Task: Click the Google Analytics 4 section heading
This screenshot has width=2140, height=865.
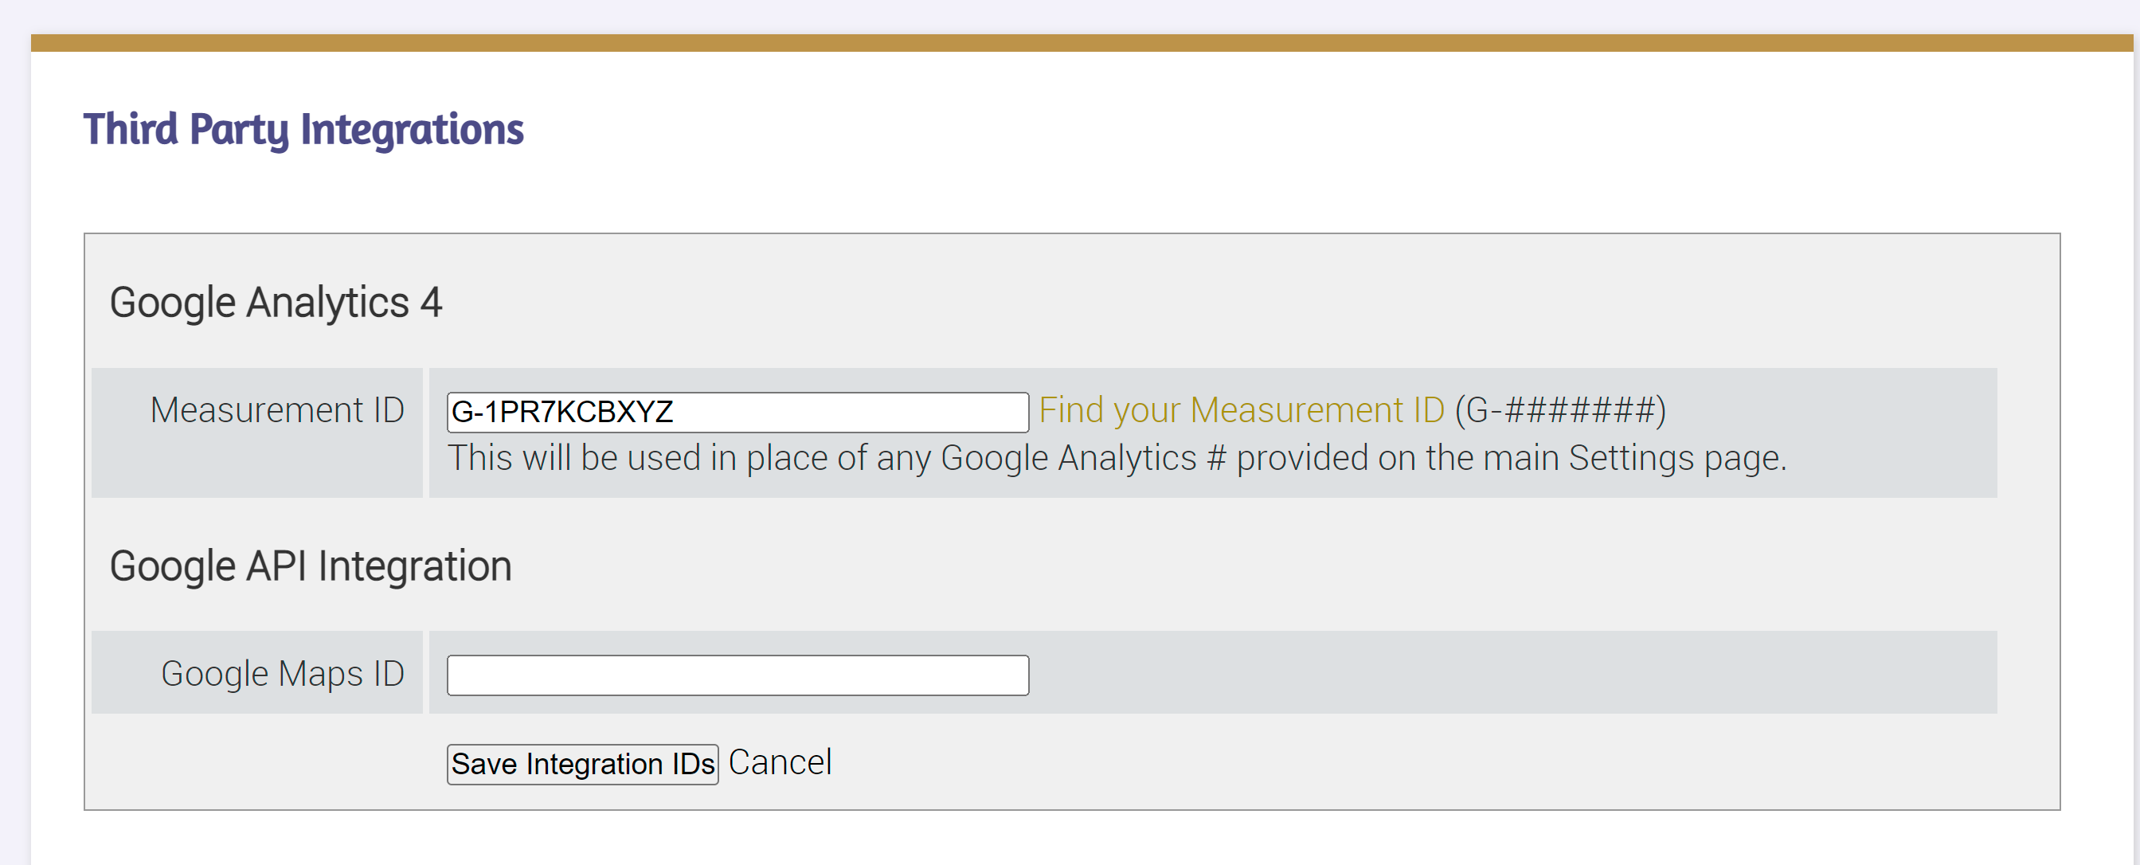Action: tap(278, 301)
